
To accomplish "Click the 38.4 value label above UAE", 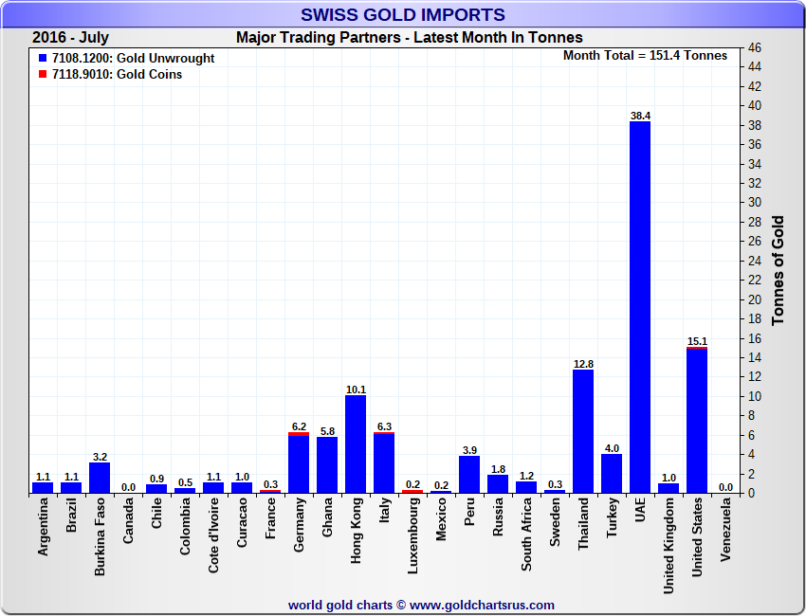I will [640, 116].
